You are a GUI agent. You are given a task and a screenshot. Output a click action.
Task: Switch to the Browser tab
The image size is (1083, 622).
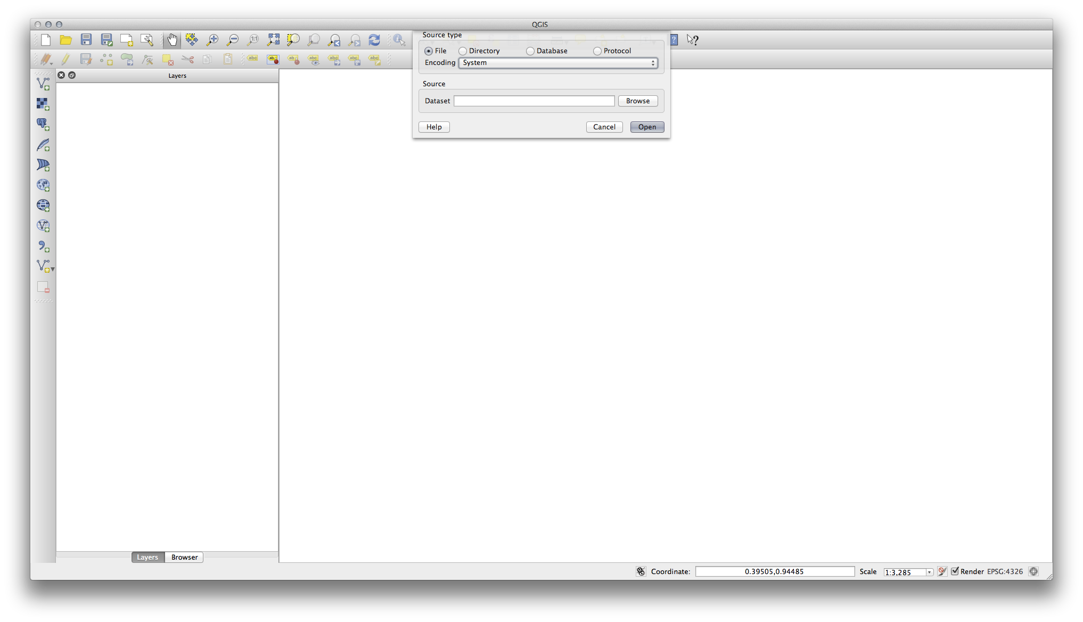point(184,556)
